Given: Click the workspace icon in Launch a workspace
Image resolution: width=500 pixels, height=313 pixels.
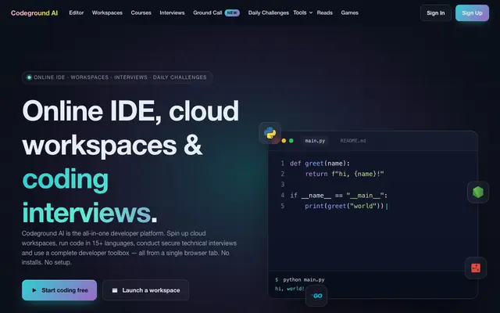Looking at the screenshot, I should (115, 290).
